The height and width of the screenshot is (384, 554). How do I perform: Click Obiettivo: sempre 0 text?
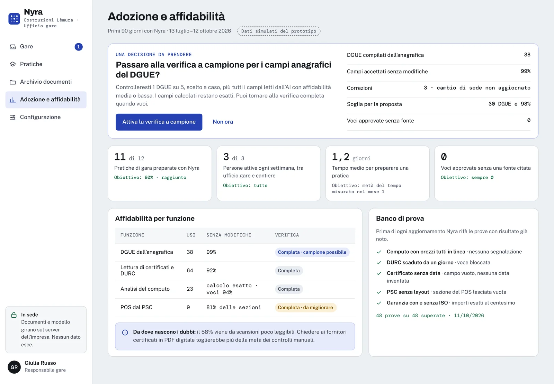tap(467, 177)
